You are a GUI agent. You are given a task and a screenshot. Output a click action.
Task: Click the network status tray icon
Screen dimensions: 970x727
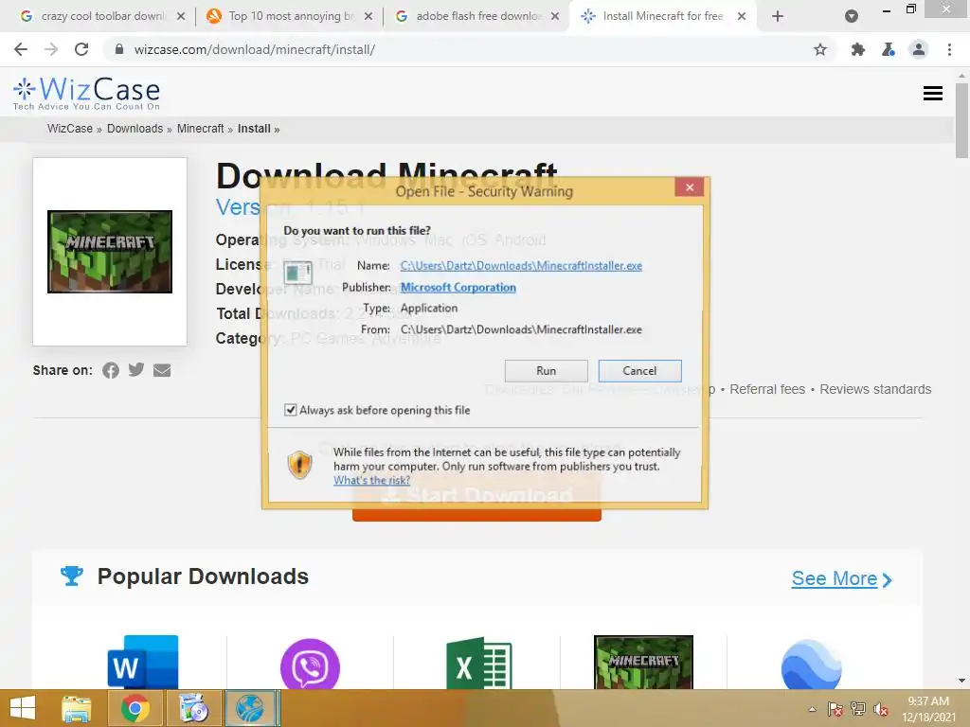coord(858,709)
